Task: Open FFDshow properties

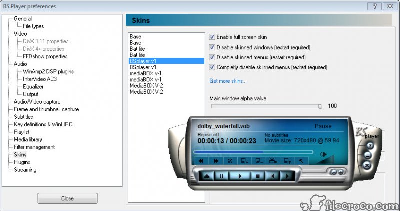Action: (45, 56)
